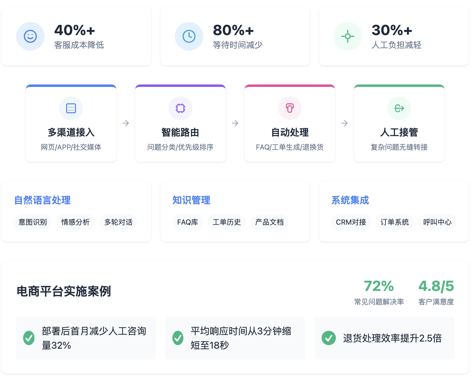This screenshot has height=379, width=472.
Task: Click the purple chip icon for 智能路由
Action: pos(180,108)
